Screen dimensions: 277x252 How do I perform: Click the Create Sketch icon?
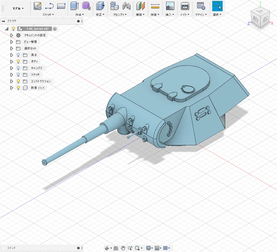pos(37,6)
